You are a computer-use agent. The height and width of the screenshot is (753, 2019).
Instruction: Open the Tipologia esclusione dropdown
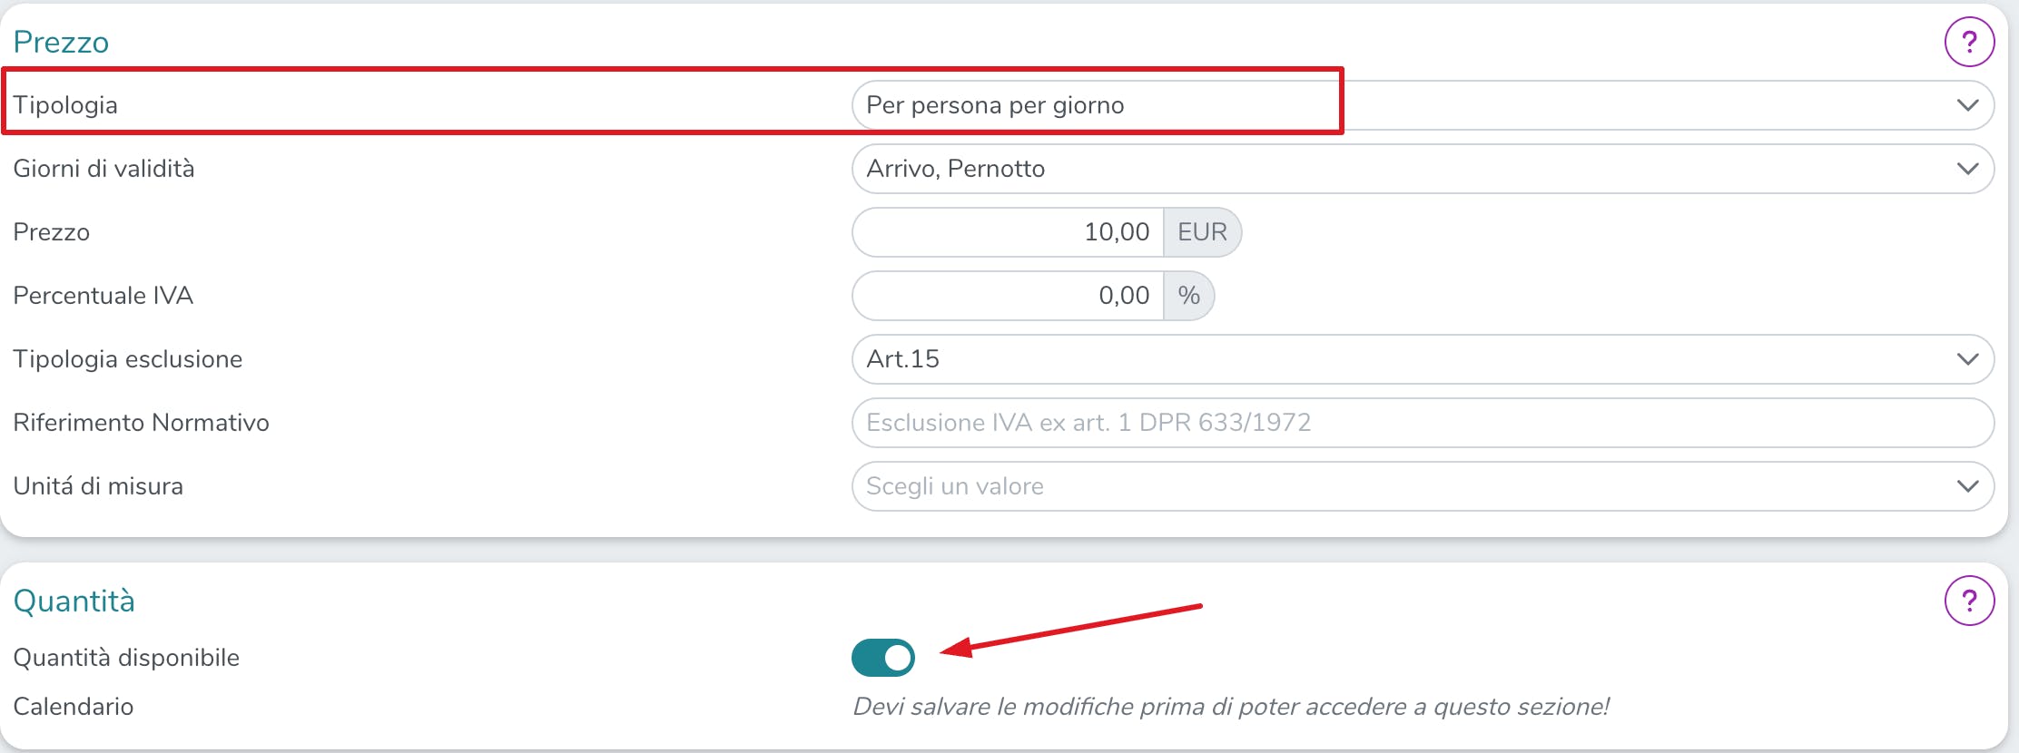(x=1423, y=359)
